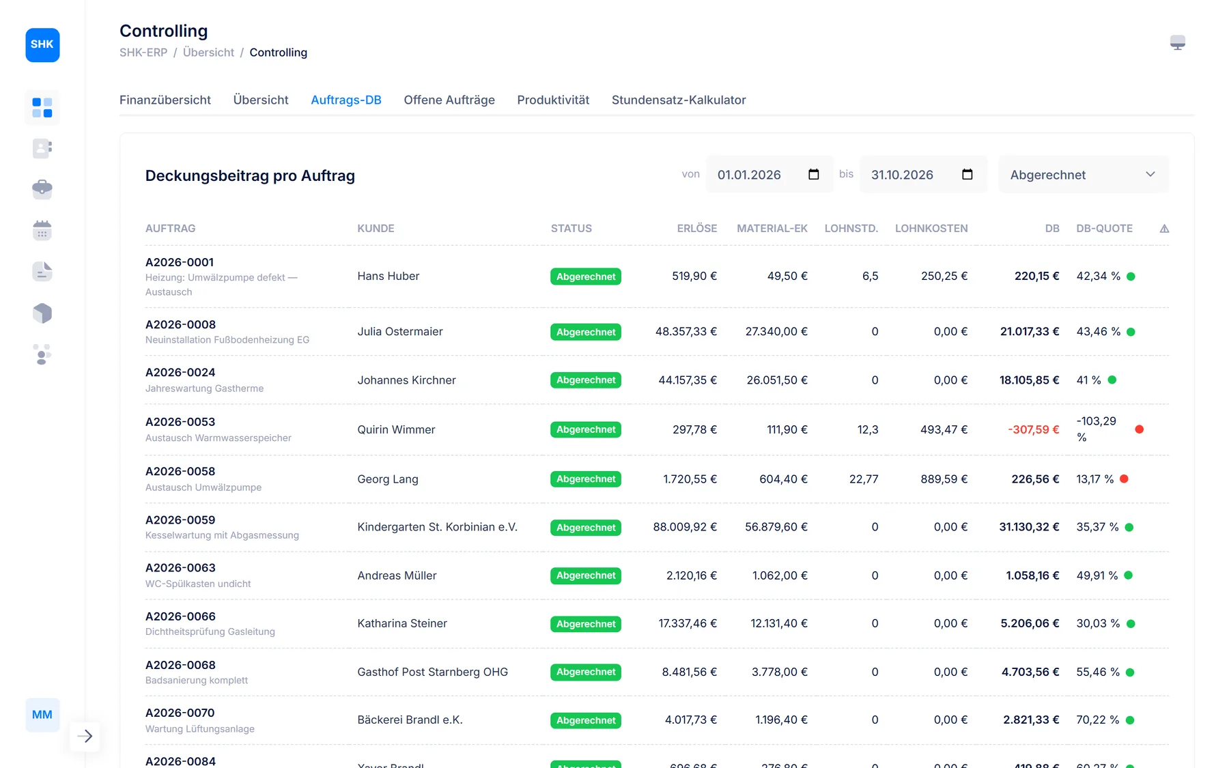Switch to the Stundensatz-Kalkulator tab
1229x768 pixels.
[x=679, y=100]
